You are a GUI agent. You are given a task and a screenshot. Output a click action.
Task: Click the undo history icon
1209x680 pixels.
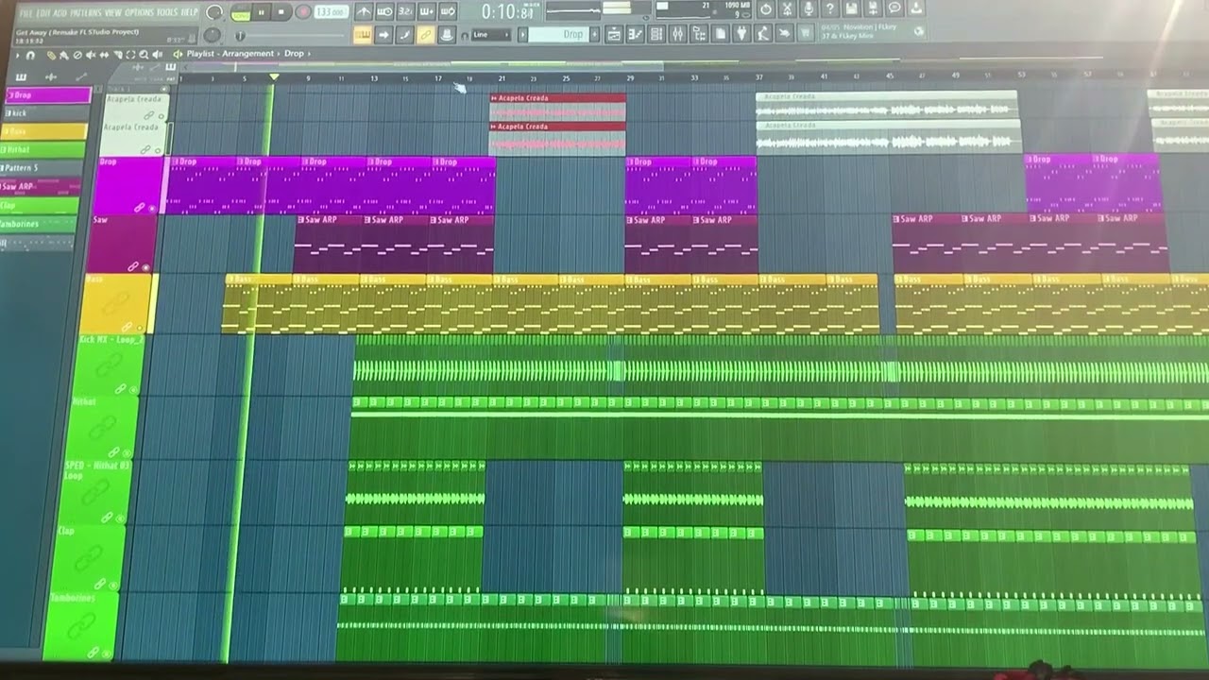click(x=765, y=8)
